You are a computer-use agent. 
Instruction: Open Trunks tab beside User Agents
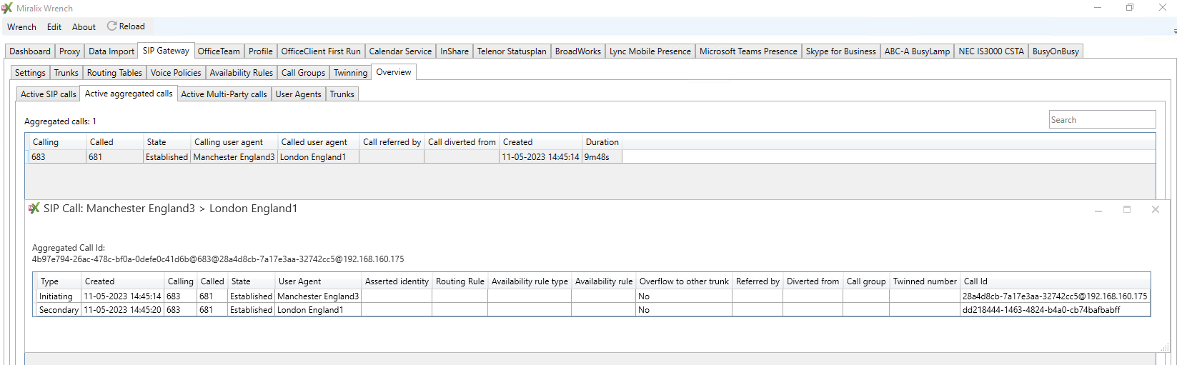tap(342, 94)
